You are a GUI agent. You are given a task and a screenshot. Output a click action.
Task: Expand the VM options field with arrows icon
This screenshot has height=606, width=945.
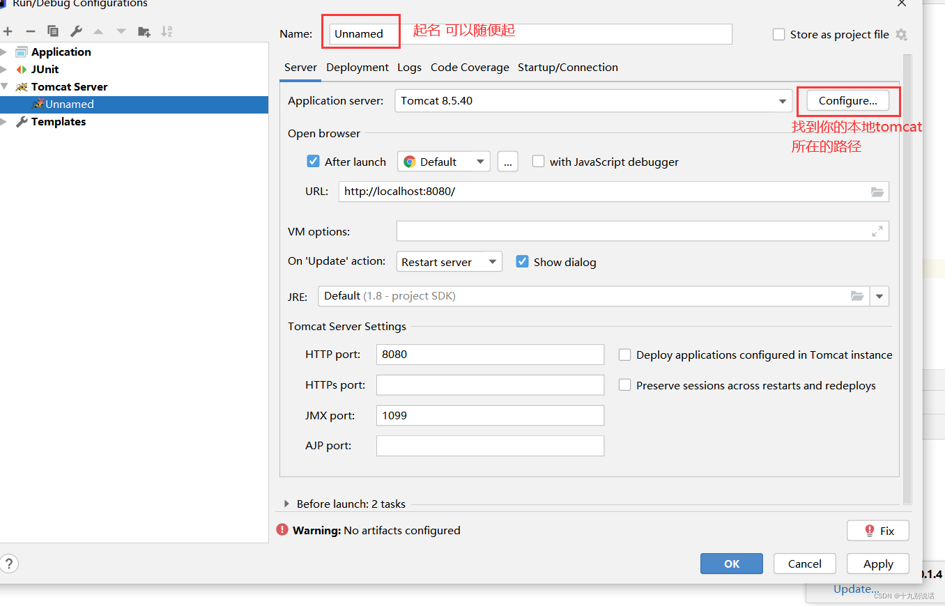[877, 231]
